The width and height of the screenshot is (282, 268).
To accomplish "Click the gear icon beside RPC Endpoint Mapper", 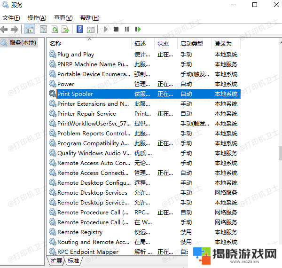I will pos(53,252).
